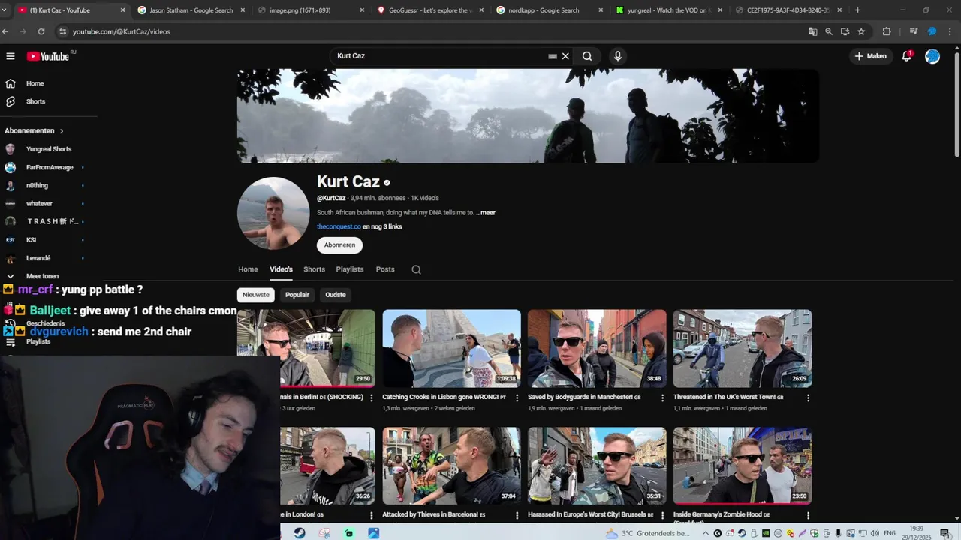The width and height of the screenshot is (961, 540).
Task: Click the Google Translate page icon
Action: [x=812, y=31]
